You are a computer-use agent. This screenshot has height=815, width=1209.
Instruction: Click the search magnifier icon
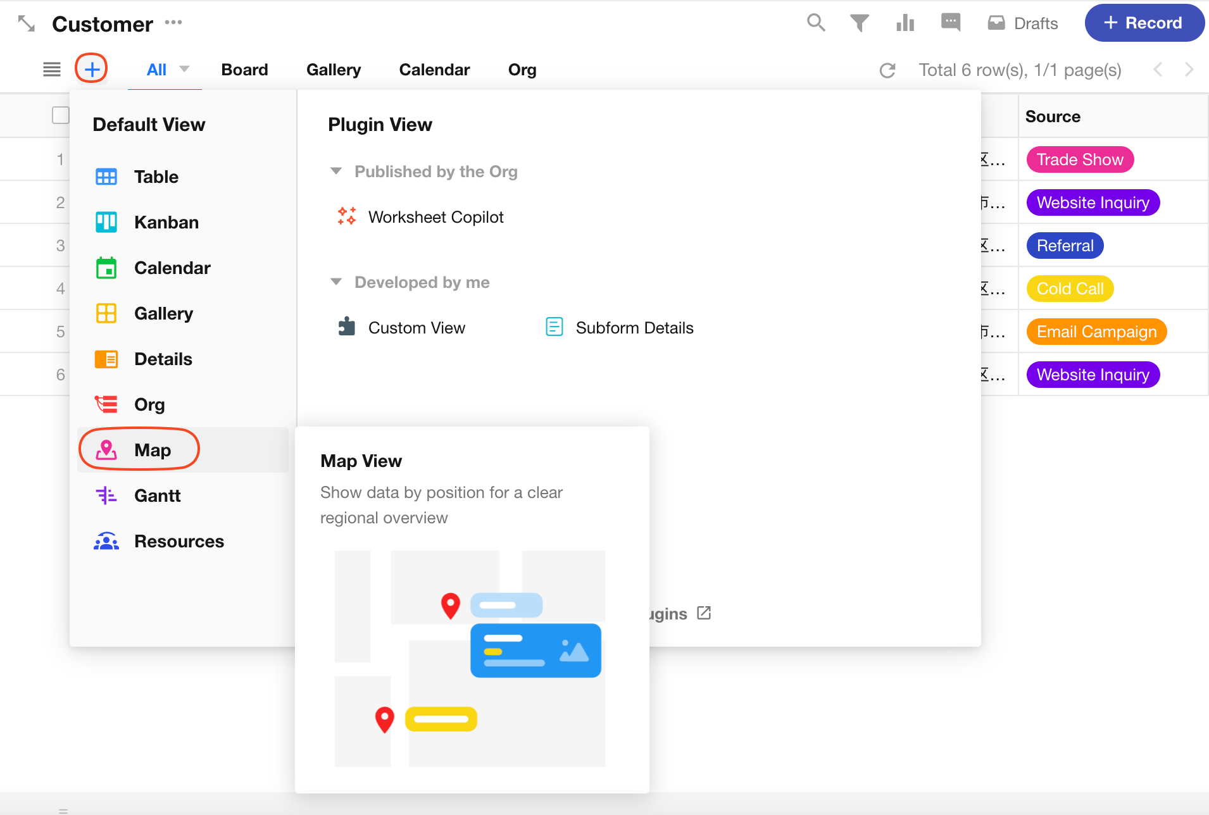(816, 23)
